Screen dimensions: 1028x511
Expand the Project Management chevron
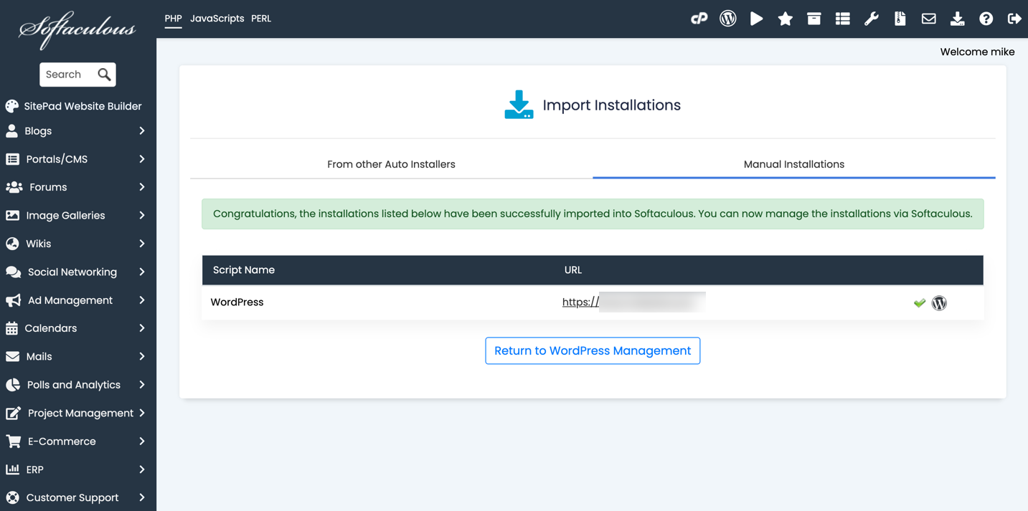click(142, 413)
